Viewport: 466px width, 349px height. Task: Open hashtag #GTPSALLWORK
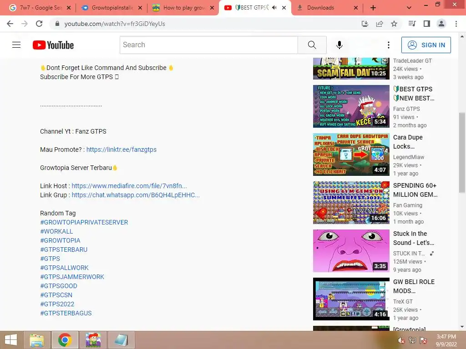[64, 268]
